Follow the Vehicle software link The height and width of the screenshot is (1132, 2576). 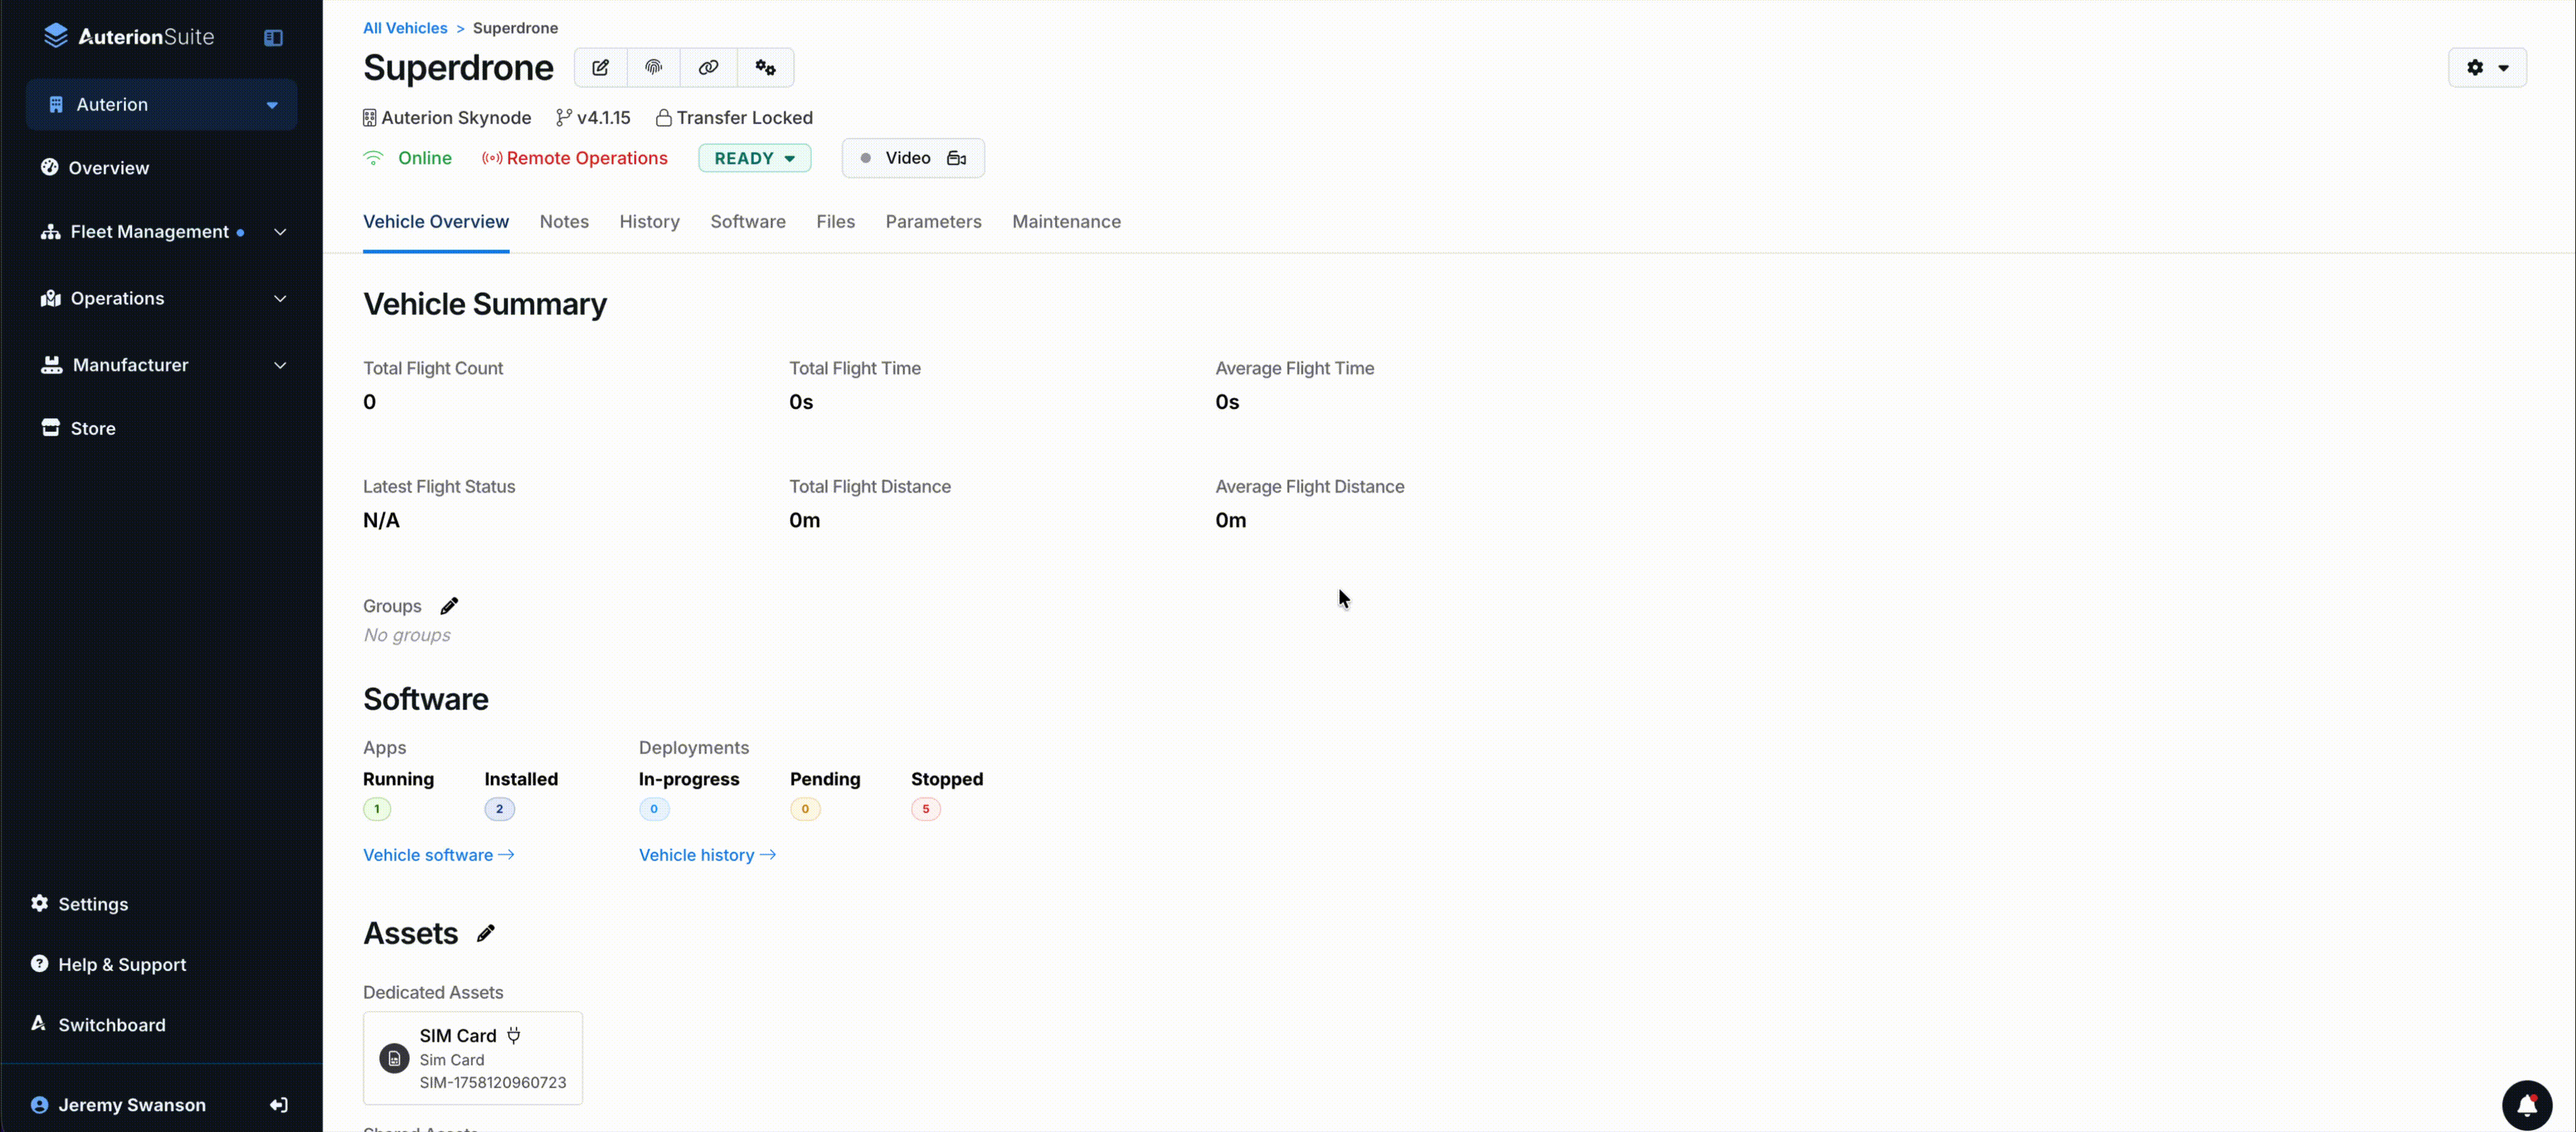click(x=438, y=855)
